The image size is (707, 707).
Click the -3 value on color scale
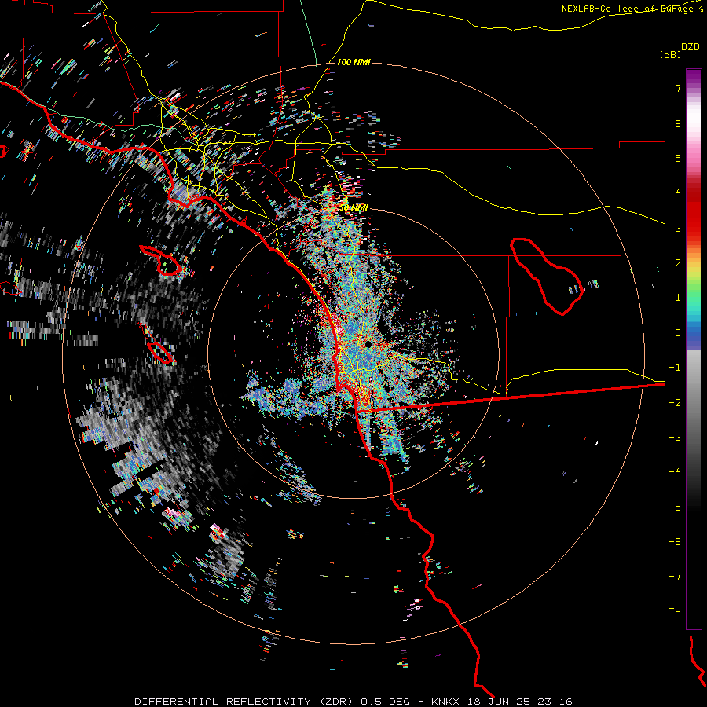(675, 438)
